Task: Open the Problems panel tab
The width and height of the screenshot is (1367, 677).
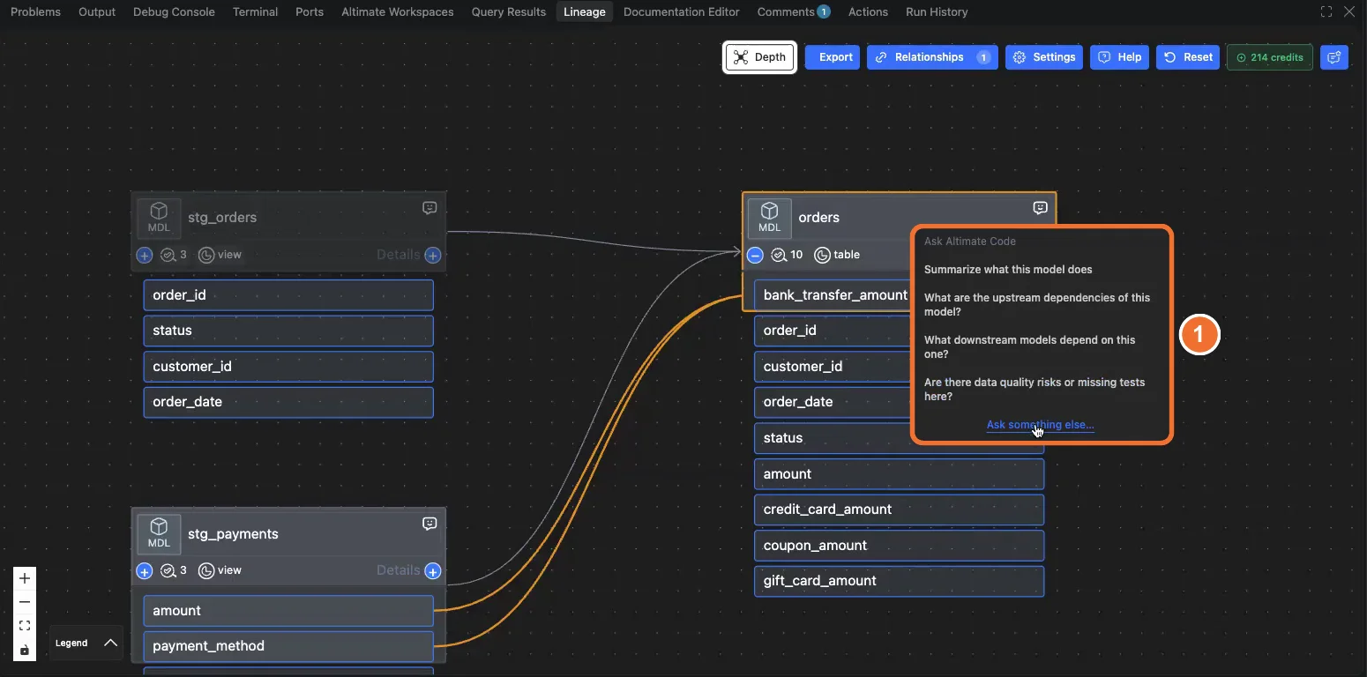Action: click(x=35, y=11)
